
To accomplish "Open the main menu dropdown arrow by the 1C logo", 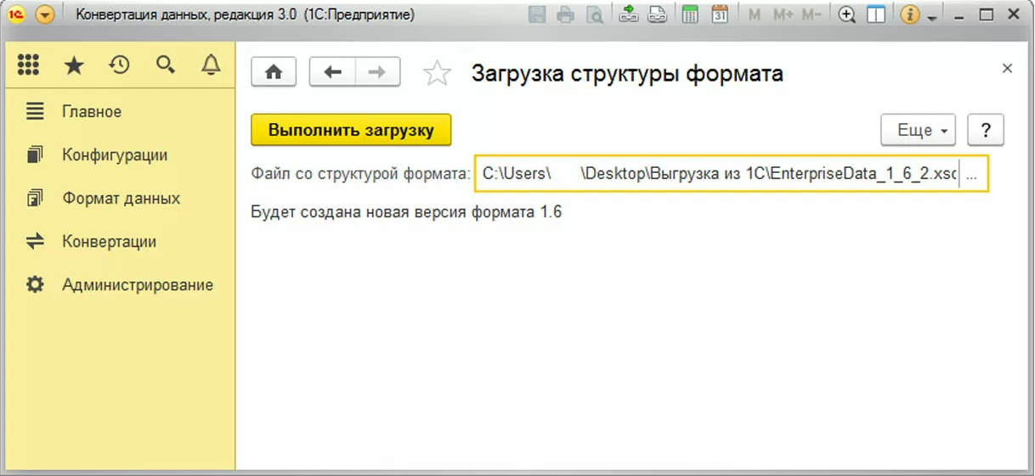I will (x=44, y=14).
